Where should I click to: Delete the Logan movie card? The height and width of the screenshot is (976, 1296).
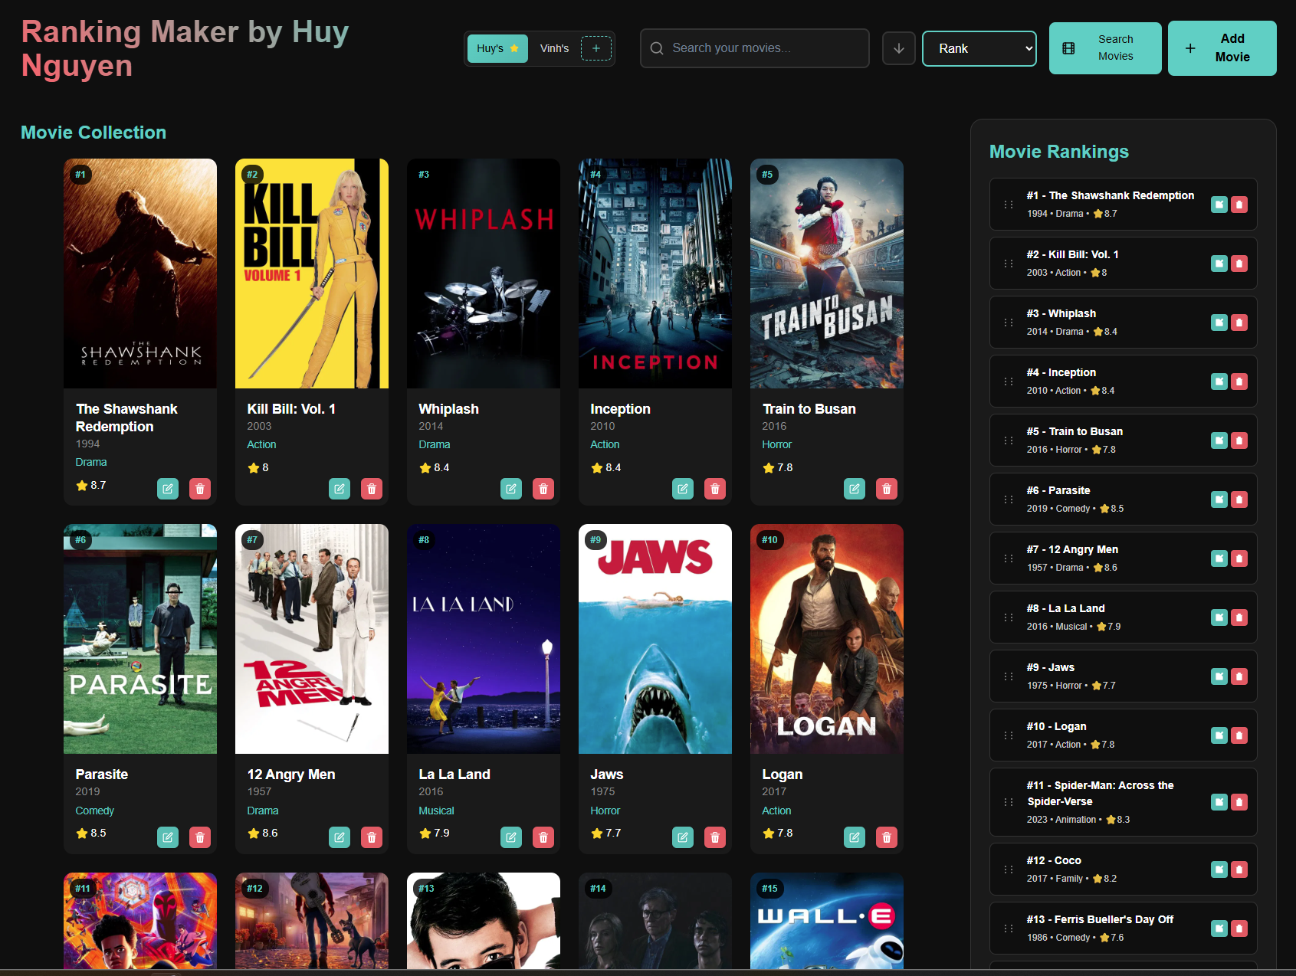886,837
